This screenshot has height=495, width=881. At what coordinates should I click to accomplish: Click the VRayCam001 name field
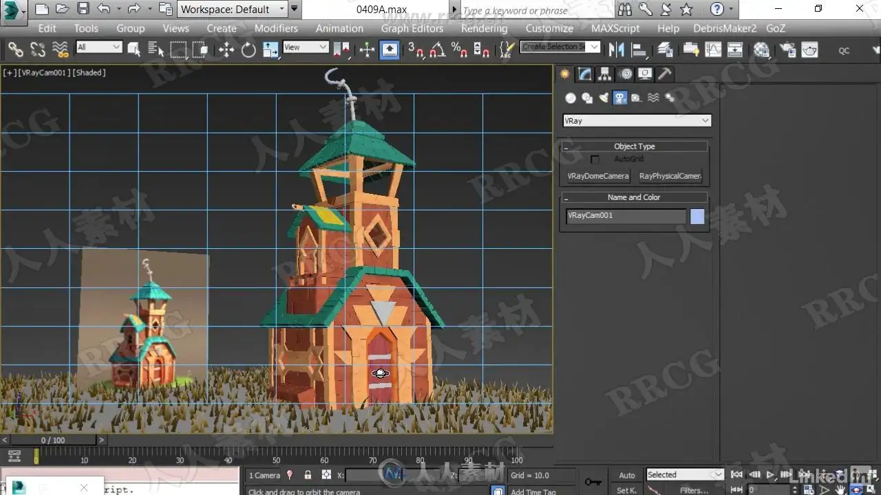pyautogui.click(x=625, y=216)
